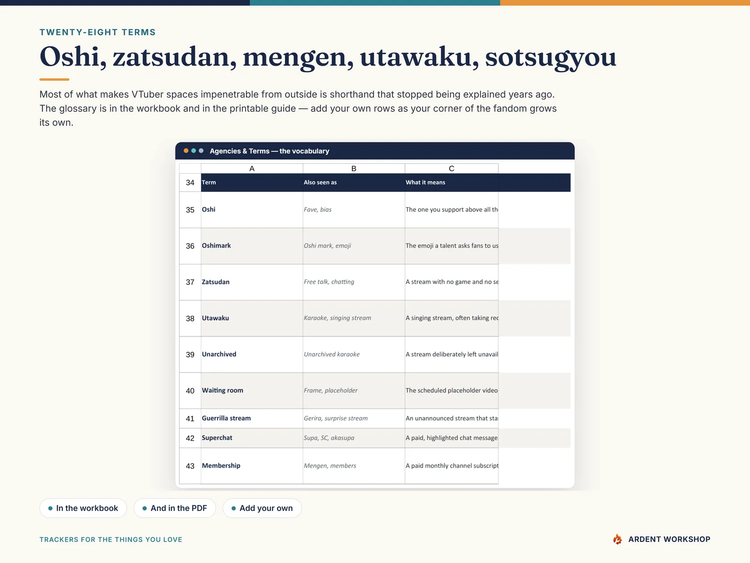The image size is (750, 563).
Task: Select row number 36
Action: tap(190, 246)
